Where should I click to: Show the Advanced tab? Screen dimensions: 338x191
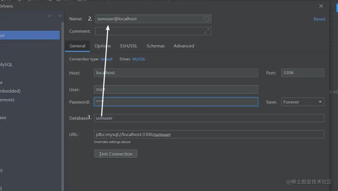click(x=184, y=46)
